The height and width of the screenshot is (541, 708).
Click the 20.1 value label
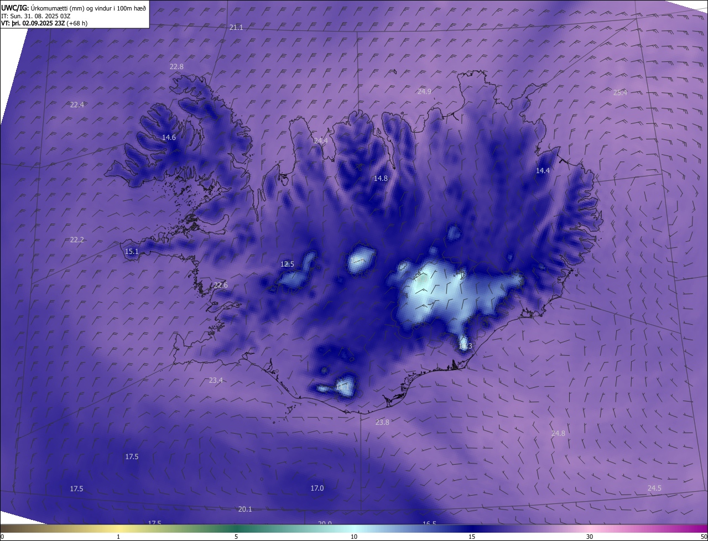pos(245,509)
